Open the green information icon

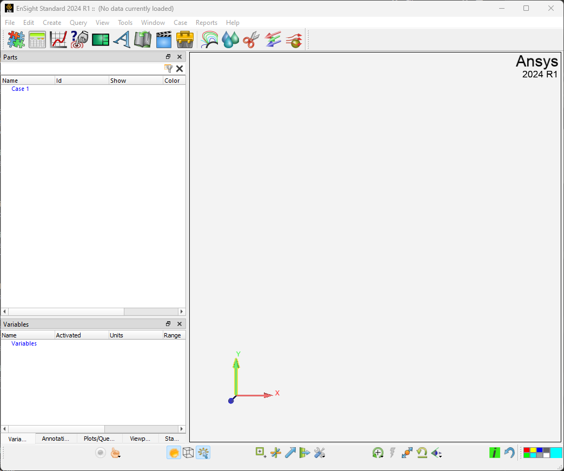pos(495,453)
